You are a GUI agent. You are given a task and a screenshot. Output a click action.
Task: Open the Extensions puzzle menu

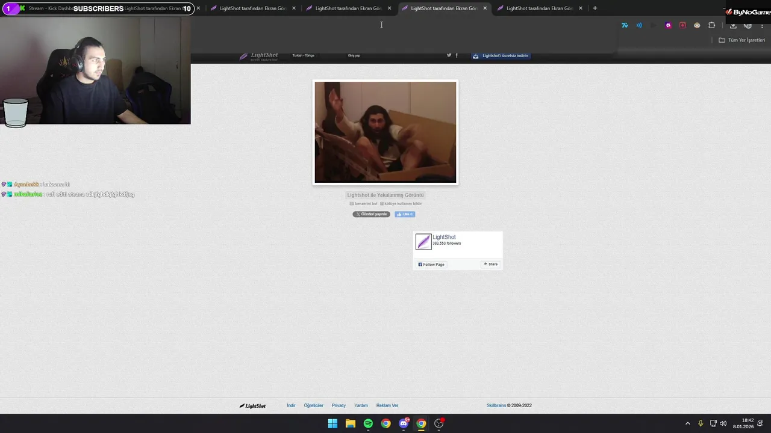(x=712, y=25)
